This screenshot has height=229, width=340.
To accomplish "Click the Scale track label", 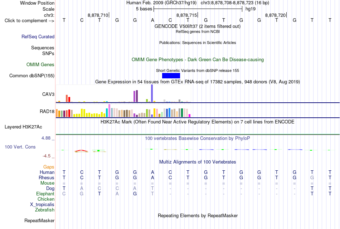I will [x=48, y=9].
